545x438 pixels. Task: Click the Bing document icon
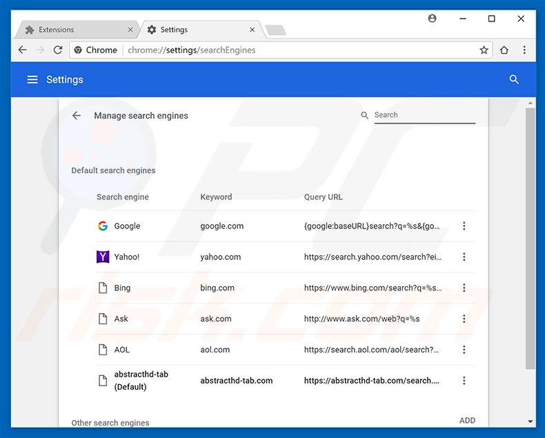coord(103,288)
